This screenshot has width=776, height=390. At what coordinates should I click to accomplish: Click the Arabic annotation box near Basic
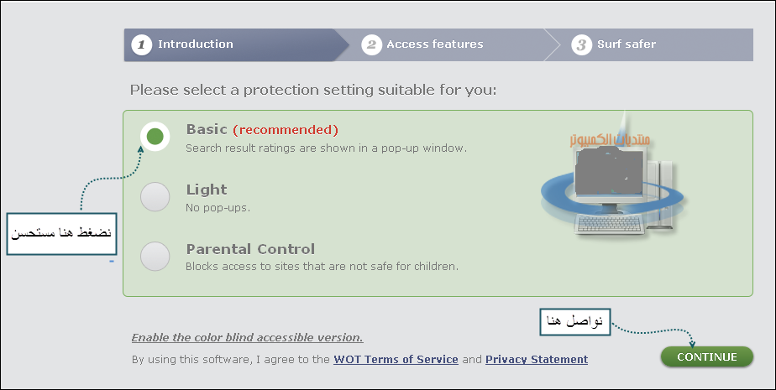61,234
